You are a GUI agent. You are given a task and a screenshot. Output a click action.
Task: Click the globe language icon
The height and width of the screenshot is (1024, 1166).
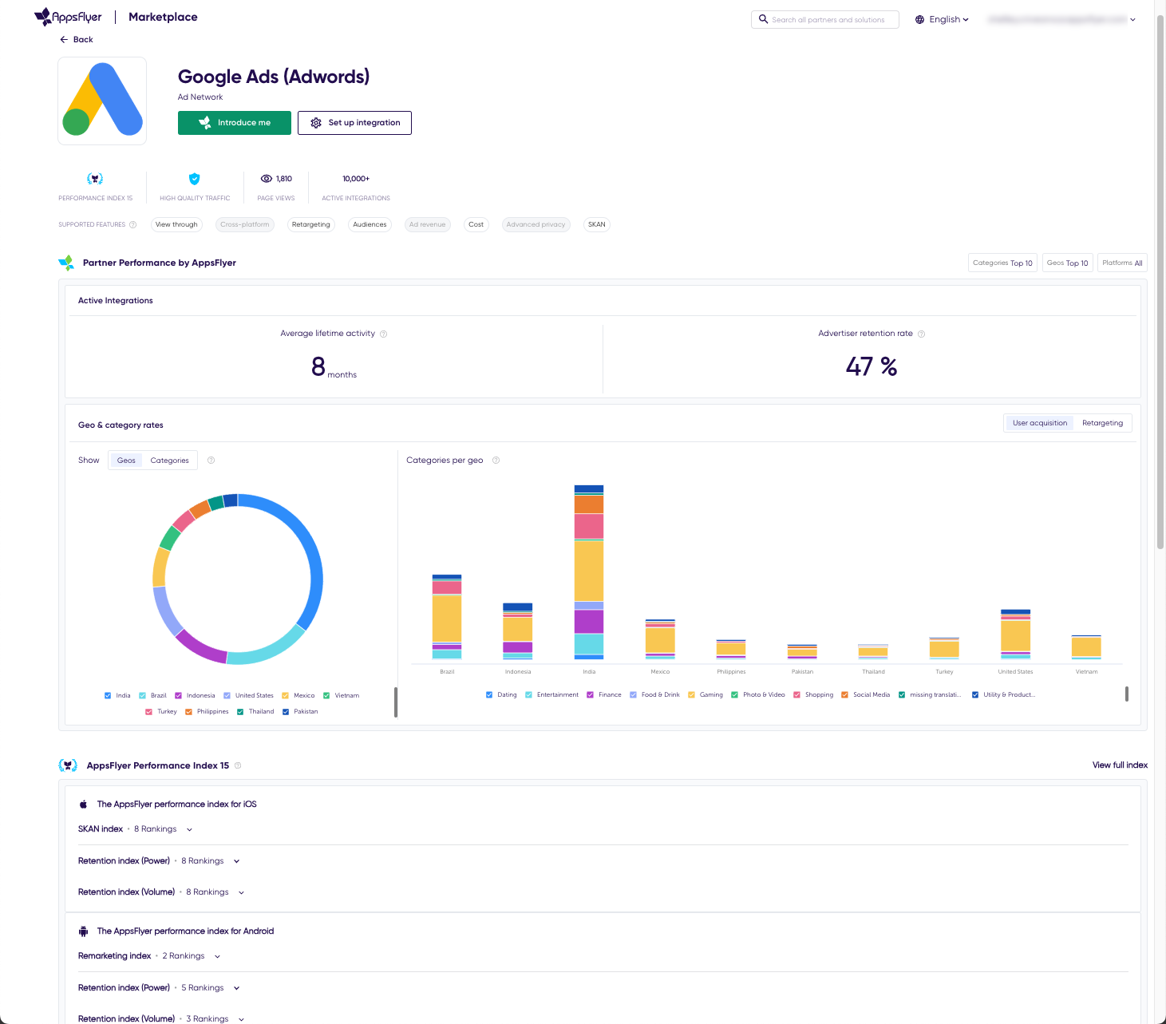[919, 19]
